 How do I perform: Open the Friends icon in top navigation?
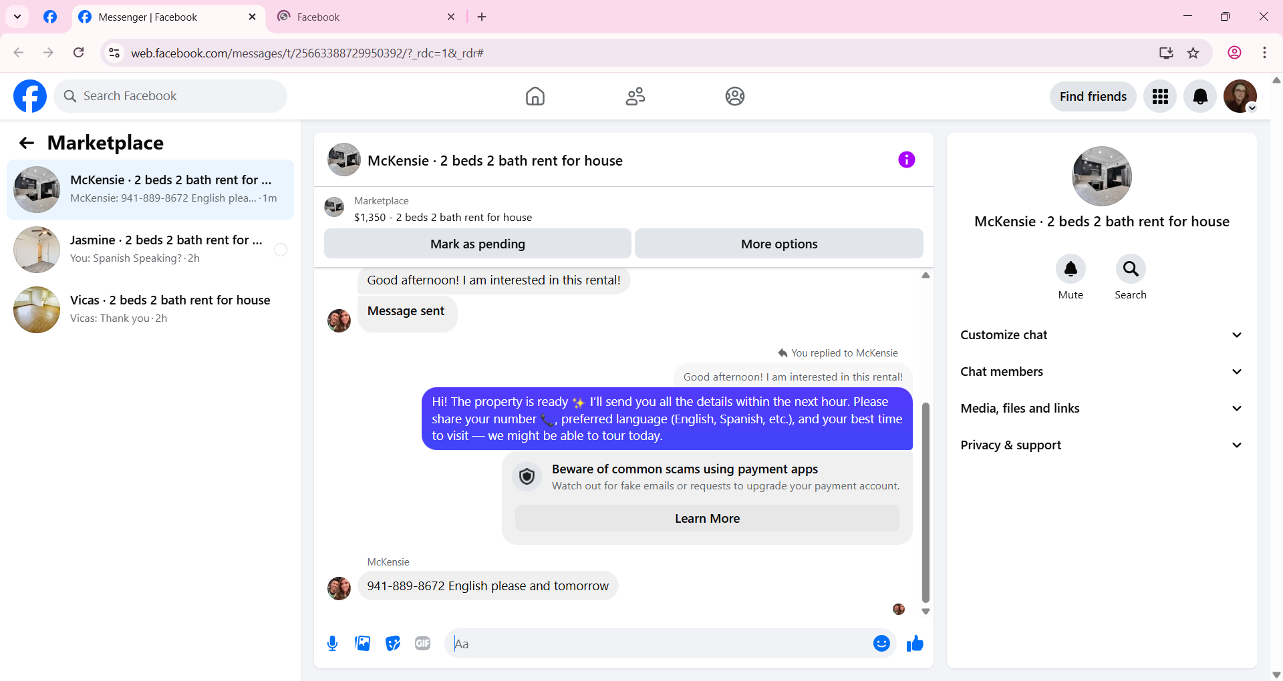pos(635,96)
